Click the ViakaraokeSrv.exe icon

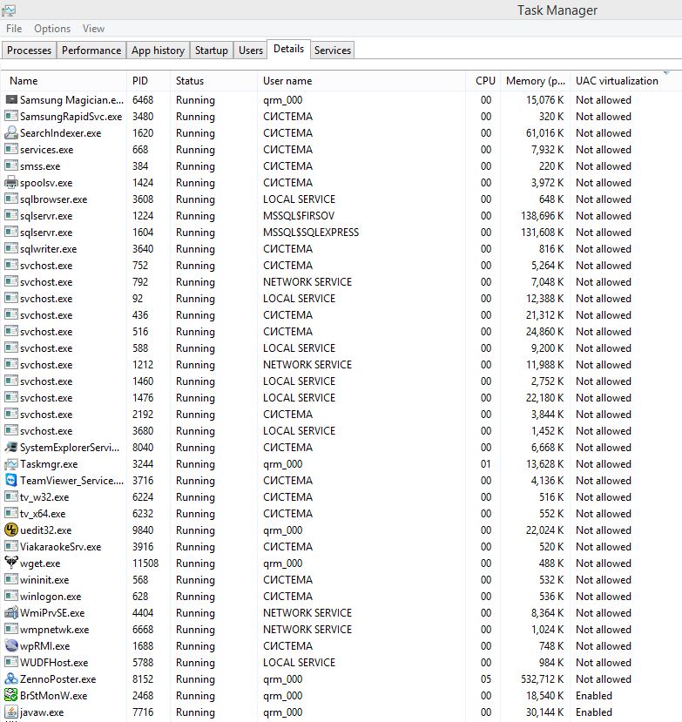tap(11, 547)
